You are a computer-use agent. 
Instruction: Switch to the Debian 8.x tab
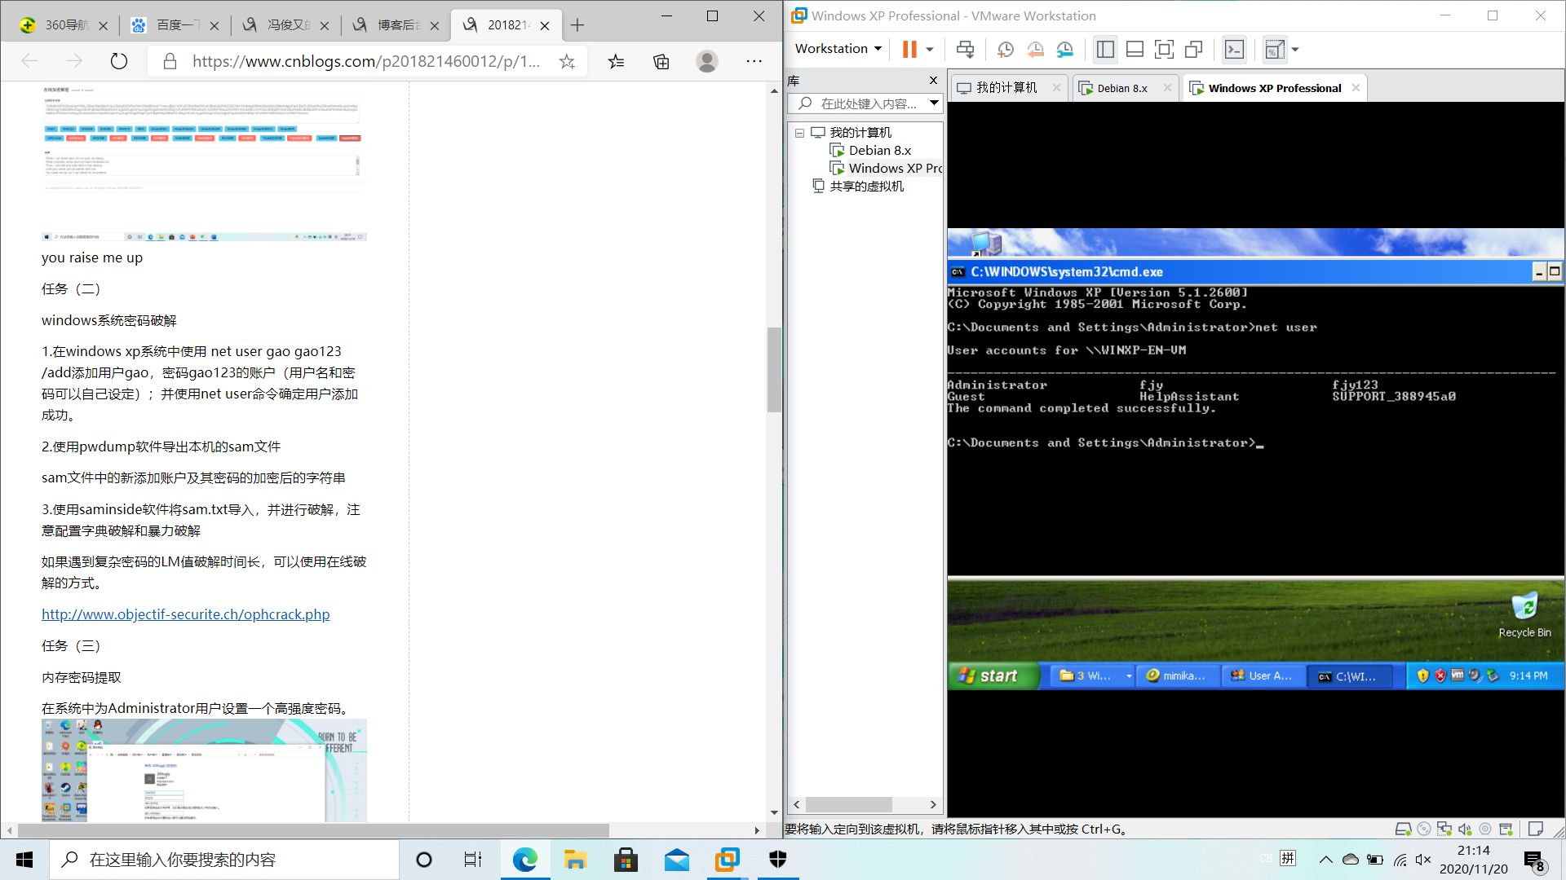tap(1121, 88)
